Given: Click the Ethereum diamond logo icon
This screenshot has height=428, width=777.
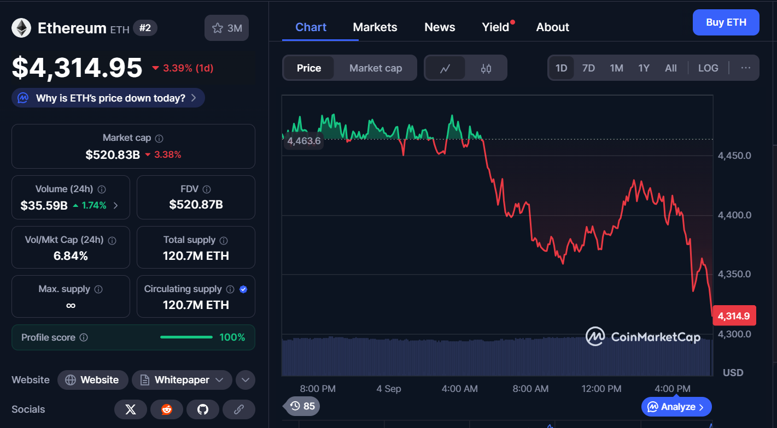Looking at the screenshot, I should 21,28.
